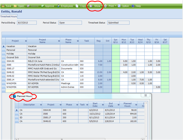Click the 2/8/2014 end date cell

pyautogui.click(x=112, y=121)
